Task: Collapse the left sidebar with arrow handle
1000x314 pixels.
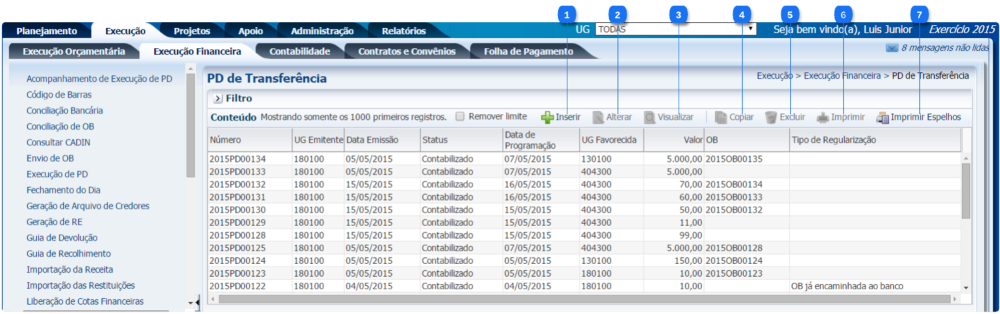Action: pyautogui.click(x=197, y=302)
